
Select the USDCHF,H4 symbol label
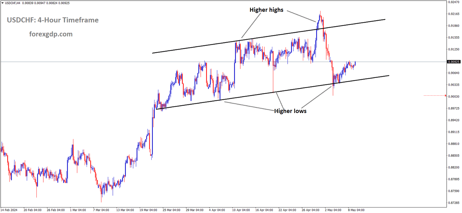(x=12, y=3)
